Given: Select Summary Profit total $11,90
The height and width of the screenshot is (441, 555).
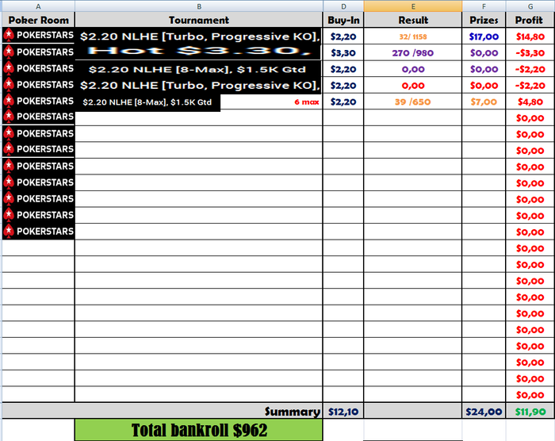Looking at the screenshot, I should coord(530,411).
